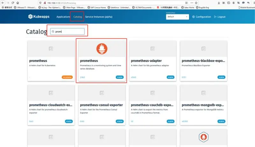The image size is (255, 147).
Task: Open the browser Library icon
Action: tap(224, 3)
